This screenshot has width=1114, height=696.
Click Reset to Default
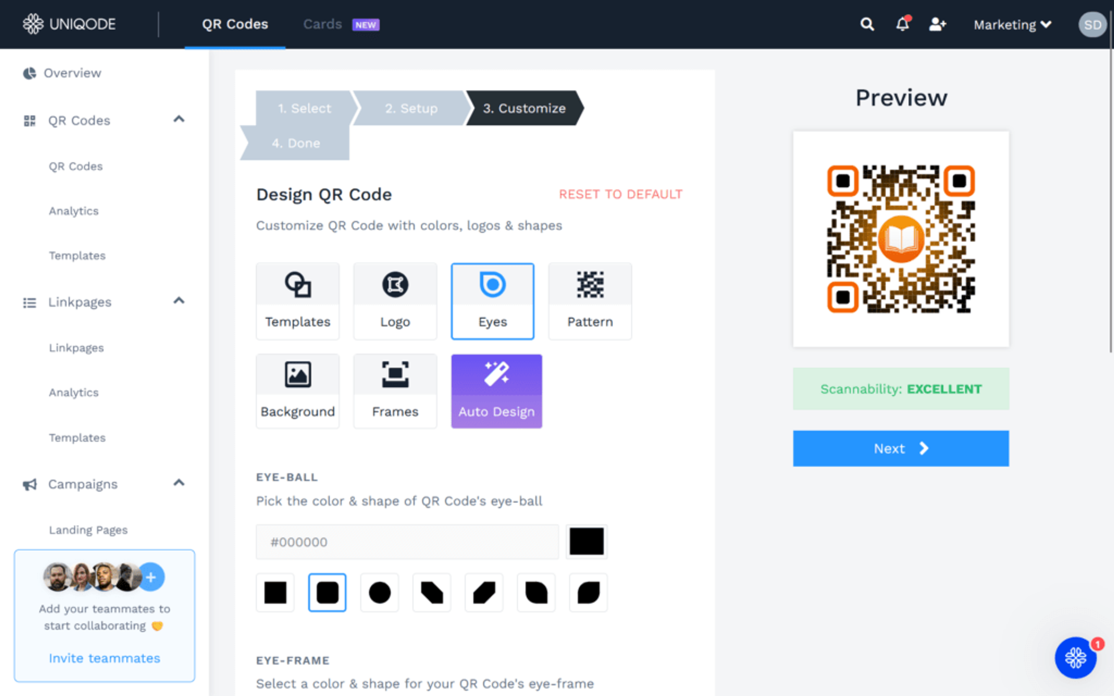[x=621, y=194]
